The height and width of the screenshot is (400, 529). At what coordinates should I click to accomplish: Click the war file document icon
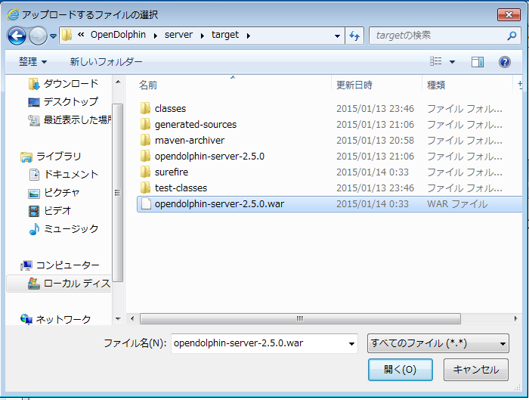pos(146,204)
